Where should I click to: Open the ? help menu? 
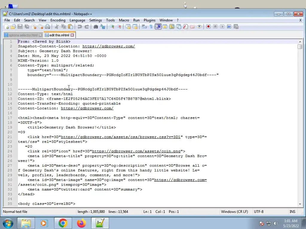click(178, 20)
